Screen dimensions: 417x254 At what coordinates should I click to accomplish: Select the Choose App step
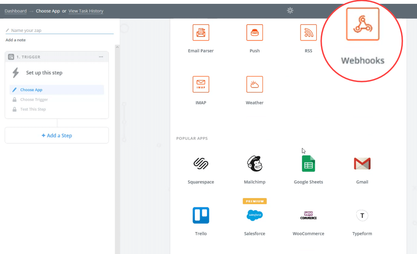pos(57,90)
